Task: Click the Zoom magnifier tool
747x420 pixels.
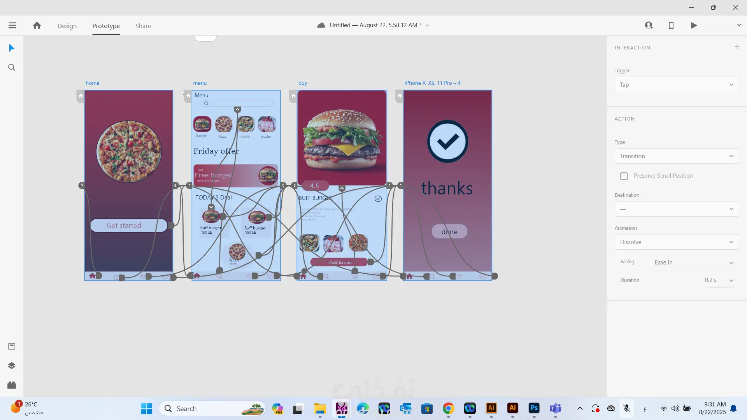Action: point(12,67)
